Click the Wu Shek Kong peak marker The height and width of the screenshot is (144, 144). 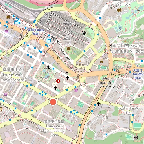point(80,61)
